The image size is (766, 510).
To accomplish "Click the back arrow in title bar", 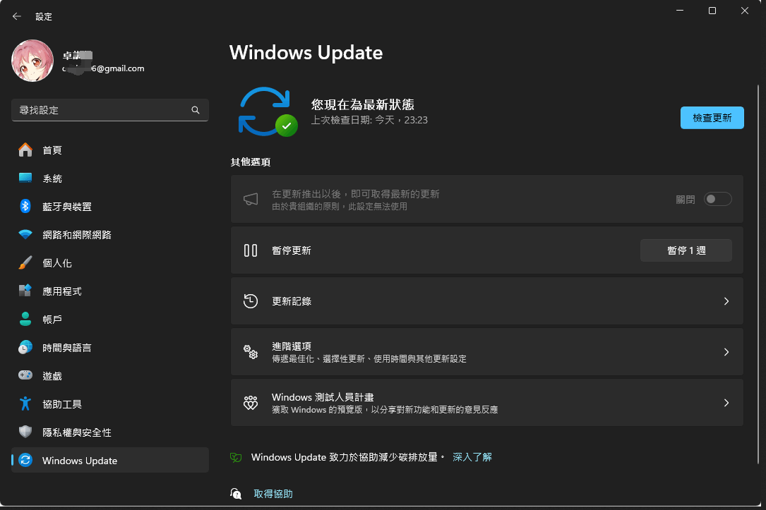I will click(x=17, y=16).
